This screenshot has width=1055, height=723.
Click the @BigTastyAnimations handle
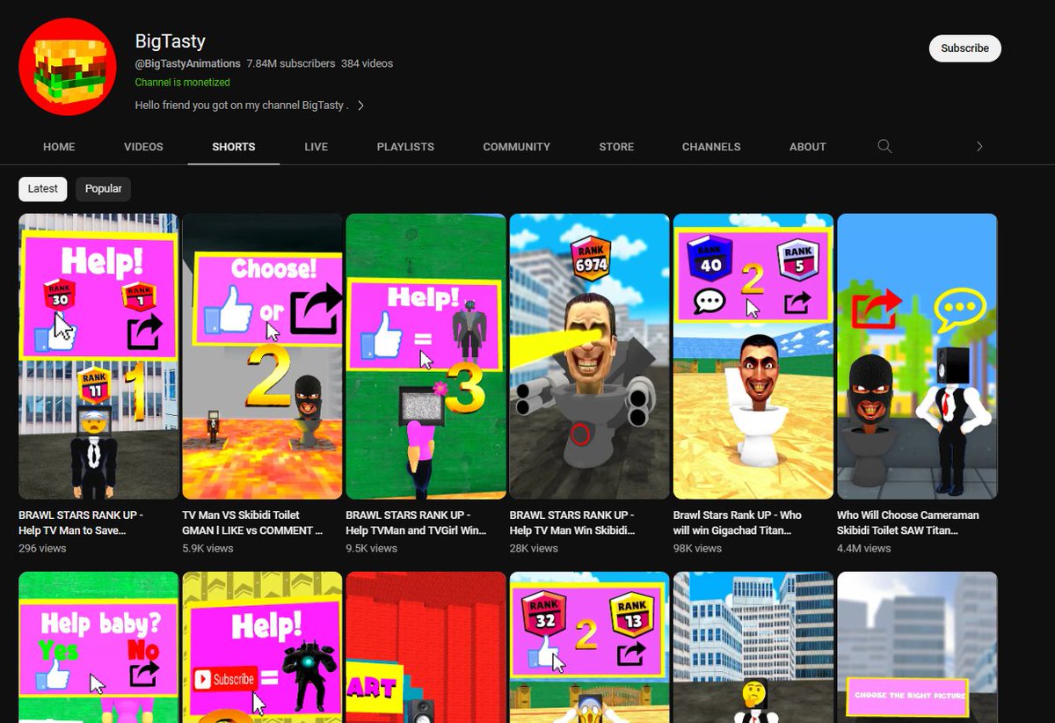point(187,63)
